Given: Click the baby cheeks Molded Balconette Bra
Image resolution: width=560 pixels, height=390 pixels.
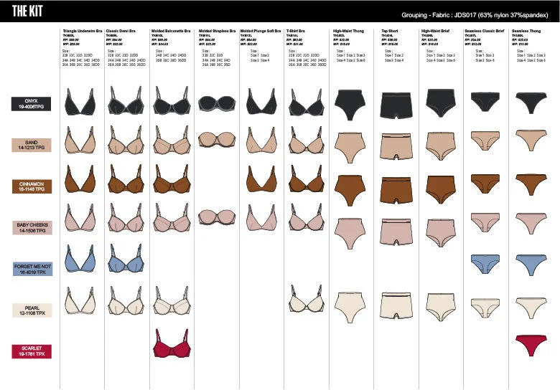Looking at the screenshot, I should (x=172, y=218).
